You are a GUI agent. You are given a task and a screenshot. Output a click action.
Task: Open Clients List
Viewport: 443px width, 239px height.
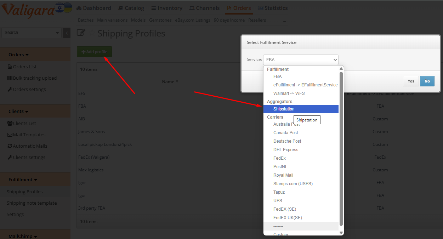pyautogui.click(x=22, y=123)
